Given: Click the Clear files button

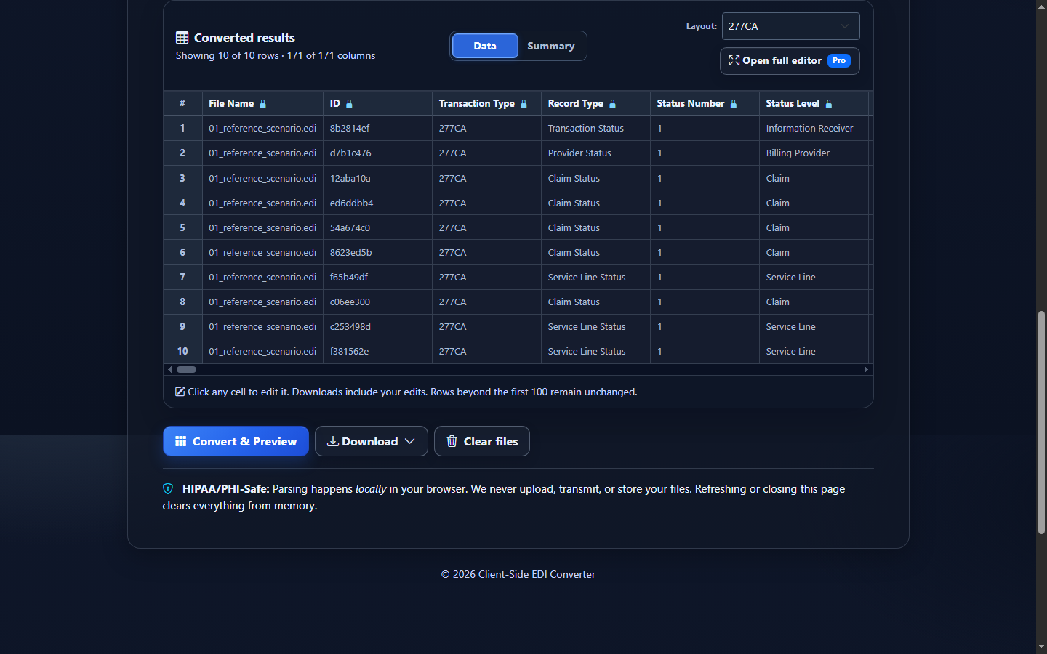Looking at the screenshot, I should (x=482, y=441).
